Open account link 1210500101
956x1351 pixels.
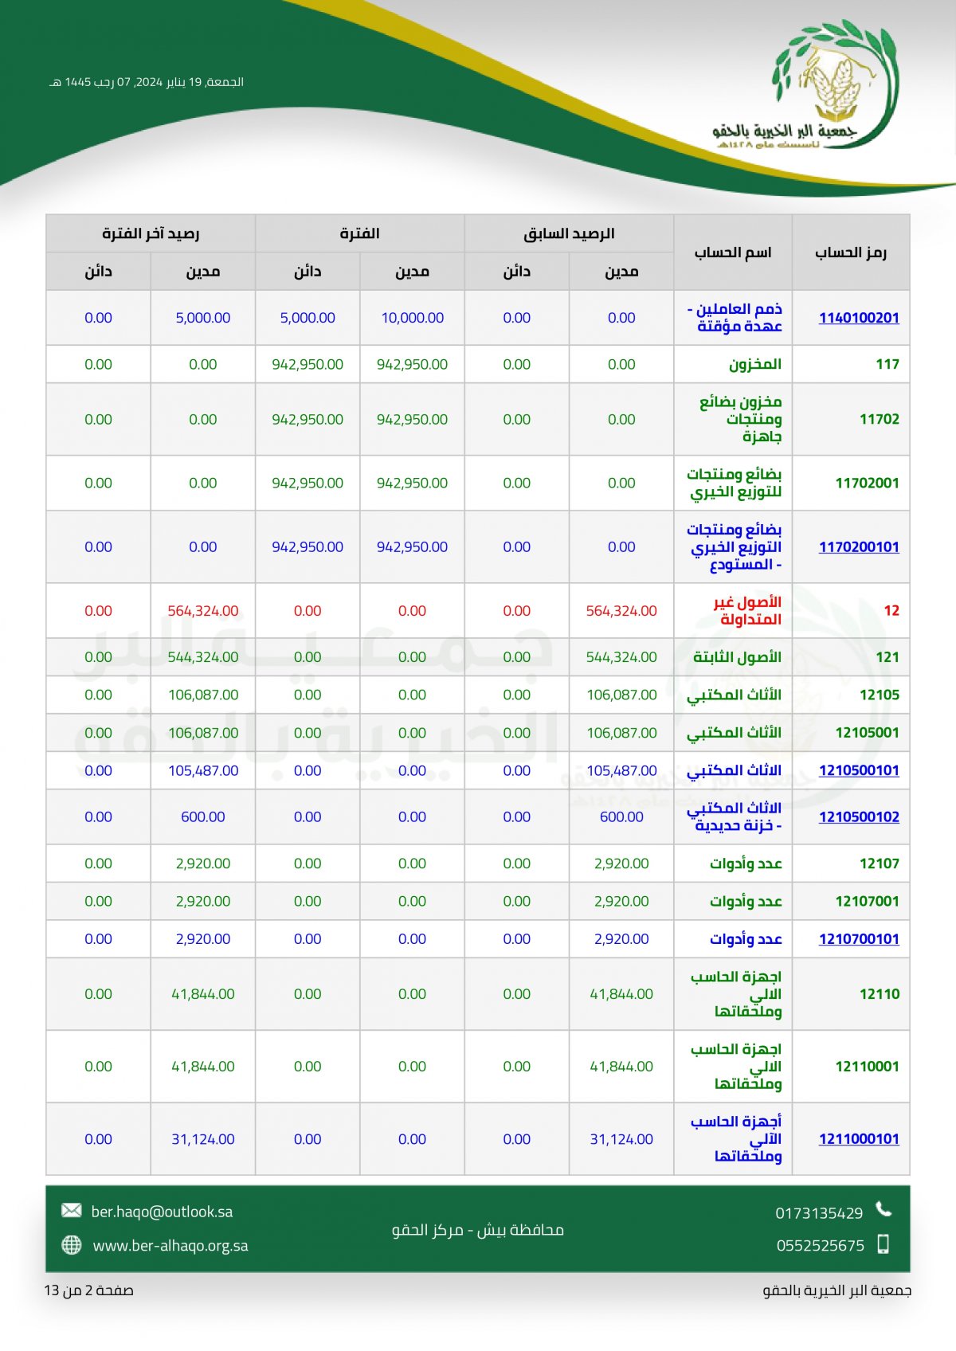coord(859,770)
